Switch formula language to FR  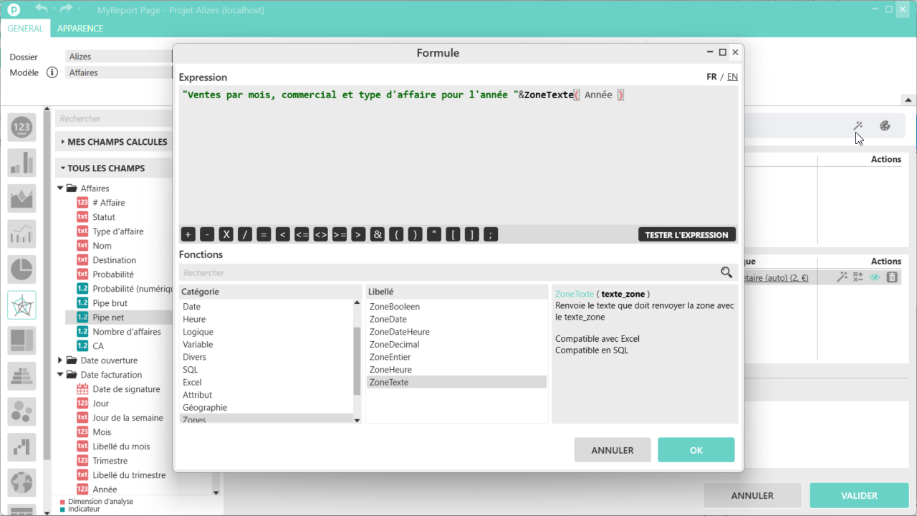(x=711, y=77)
